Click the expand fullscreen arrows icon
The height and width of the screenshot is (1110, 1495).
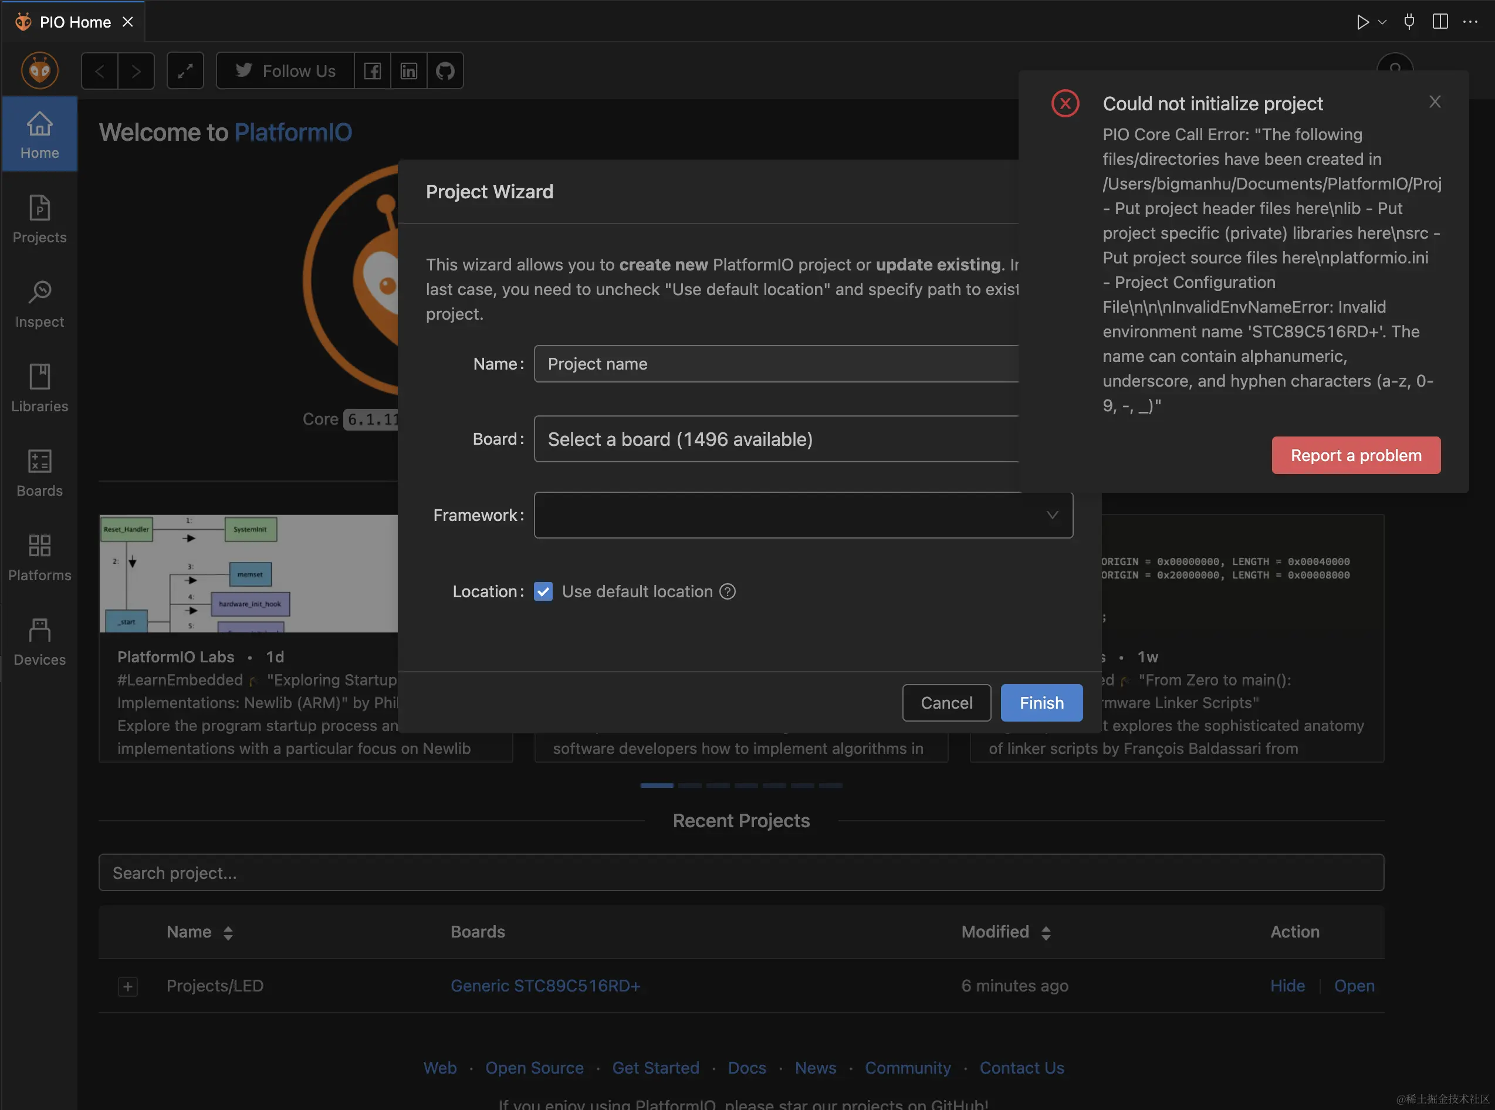[x=185, y=70]
